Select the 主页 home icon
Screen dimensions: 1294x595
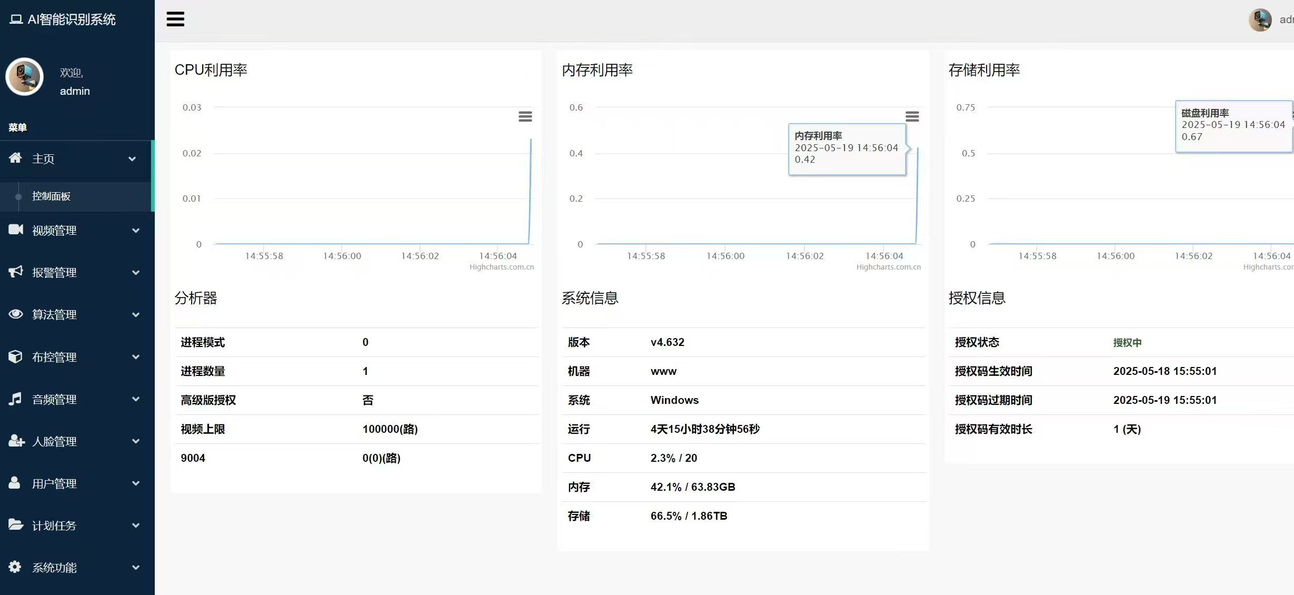click(x=16, y=158)
